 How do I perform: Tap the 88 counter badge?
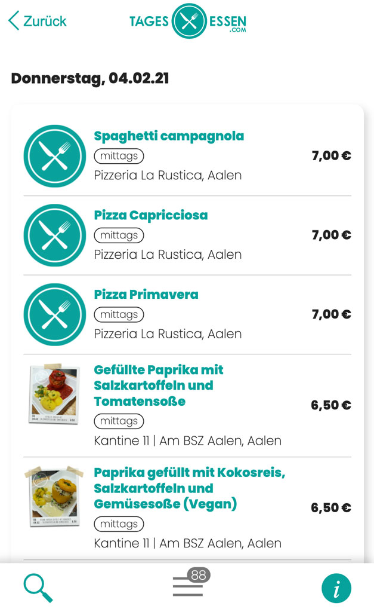(x=200, y=576)
